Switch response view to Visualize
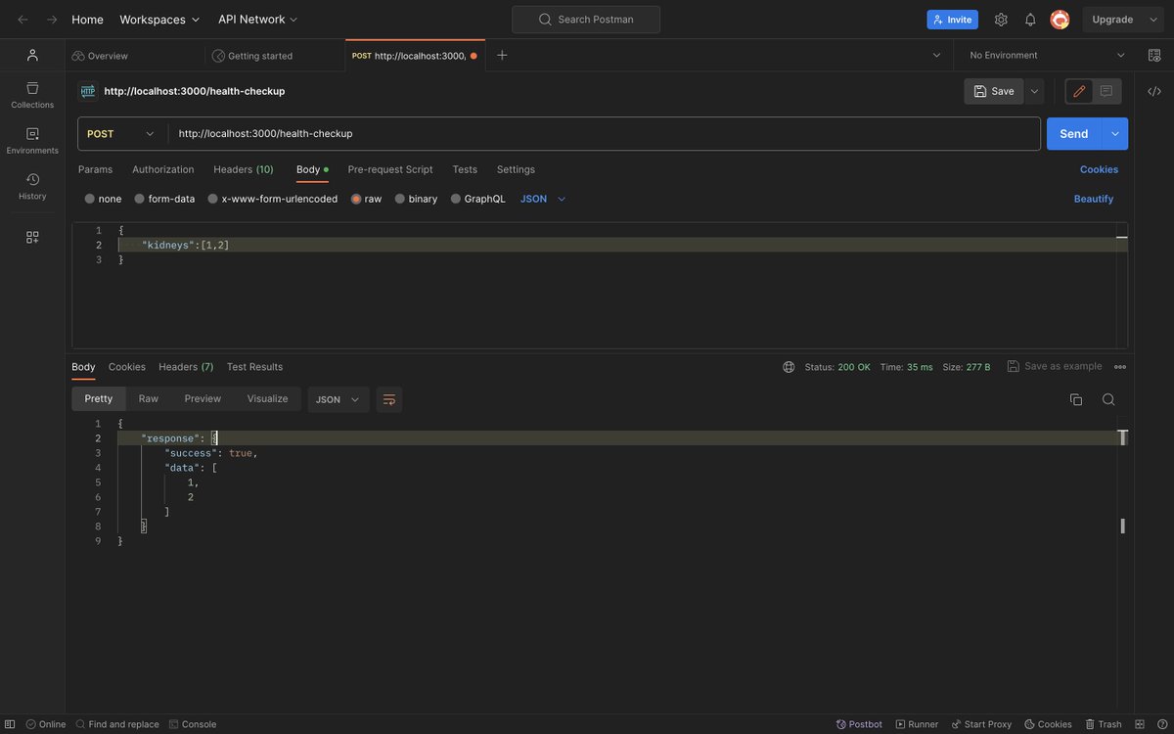1174x734 pixels. 267,398
